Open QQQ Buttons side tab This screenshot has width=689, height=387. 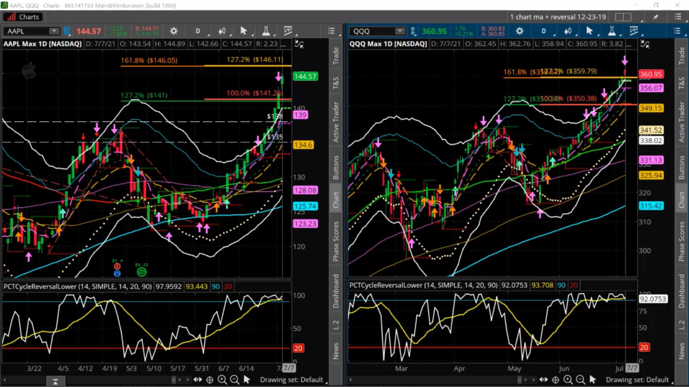681,167
